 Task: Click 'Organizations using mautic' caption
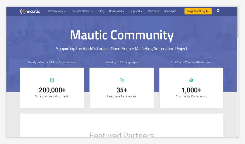(52, 96)
